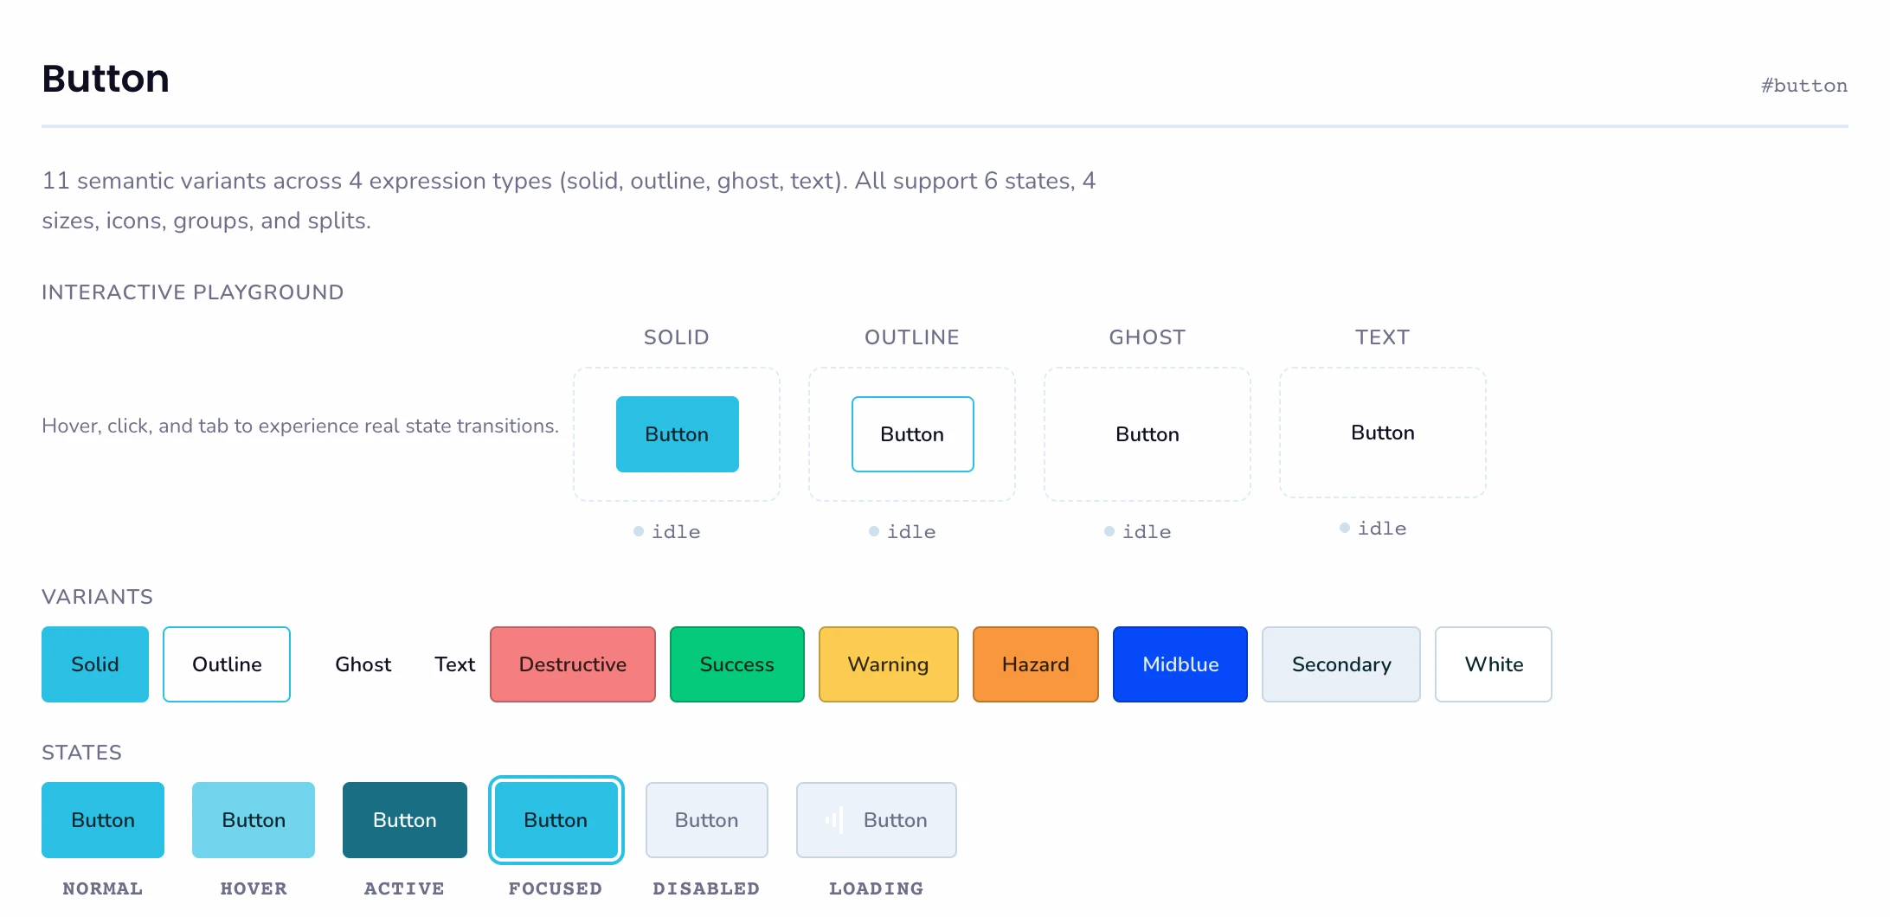Screen dimensions: 1890x917
Task: Click the GHOST column header
Action: [1147, 337]
